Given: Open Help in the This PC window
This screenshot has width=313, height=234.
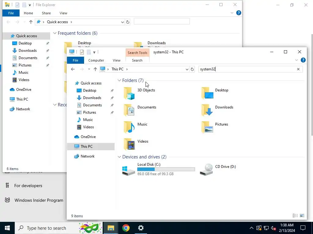Looking at the screenshot, I should click(303, 60).
